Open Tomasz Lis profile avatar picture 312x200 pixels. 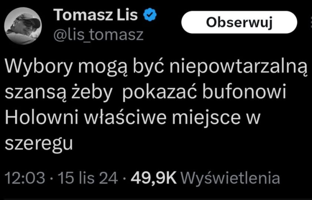(x=23, y=26)
